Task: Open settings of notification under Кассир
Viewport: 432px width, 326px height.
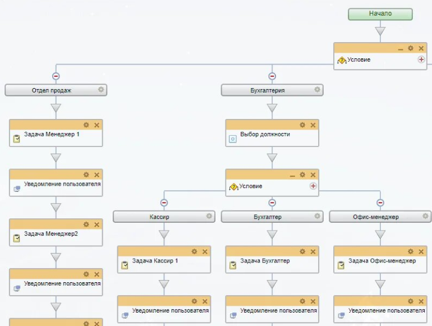Action: 194,301
